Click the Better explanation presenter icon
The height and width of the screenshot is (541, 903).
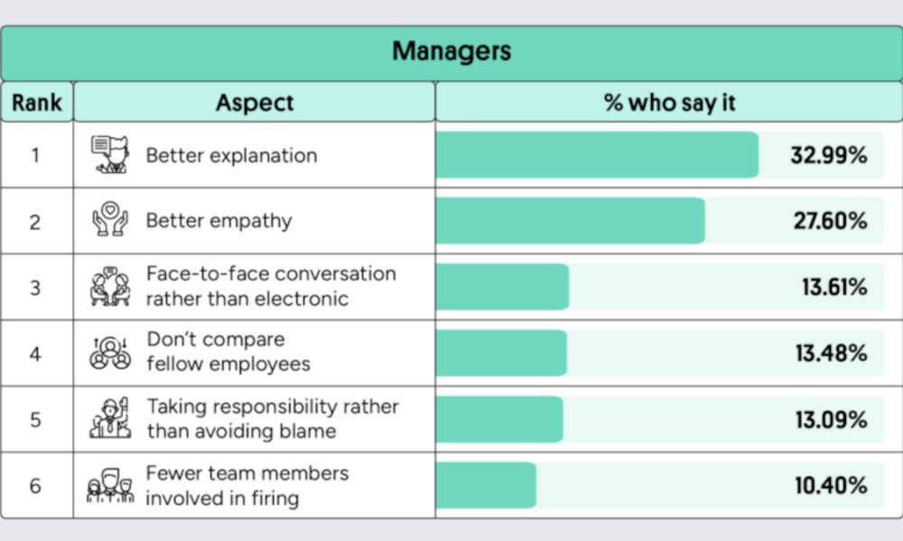pyautogui.click(x=110, y=154)
